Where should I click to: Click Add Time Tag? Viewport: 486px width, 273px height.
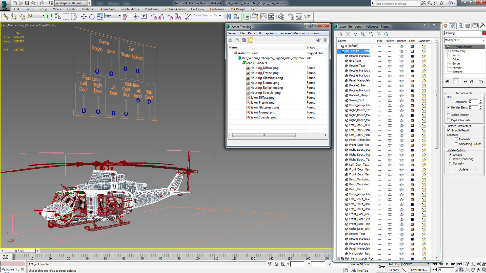tap(359, 270)
